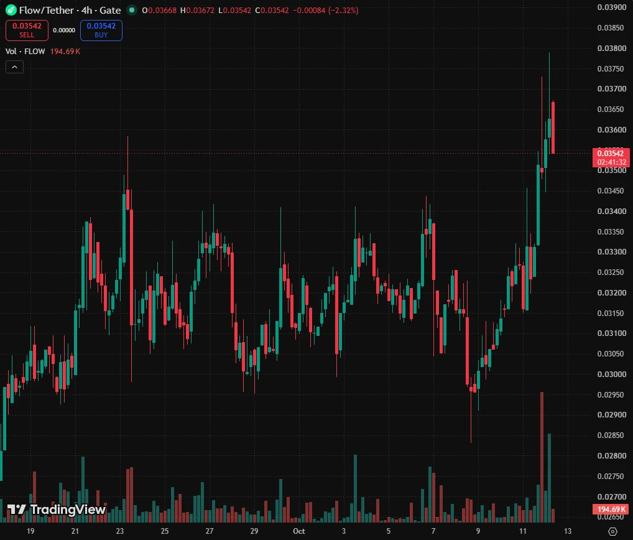This screenshot has width=633, height=540.
Task: Click the open value O0.03668
Action: [x=159, y=10]
